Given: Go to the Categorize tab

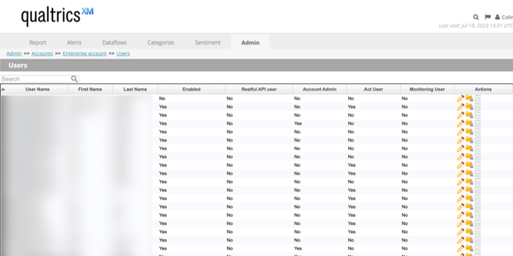Looking at the screenshot, I should pyautogui.click(x=161, y=42).
